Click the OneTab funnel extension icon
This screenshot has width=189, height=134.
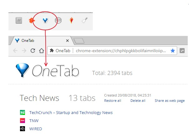(45, 20)
